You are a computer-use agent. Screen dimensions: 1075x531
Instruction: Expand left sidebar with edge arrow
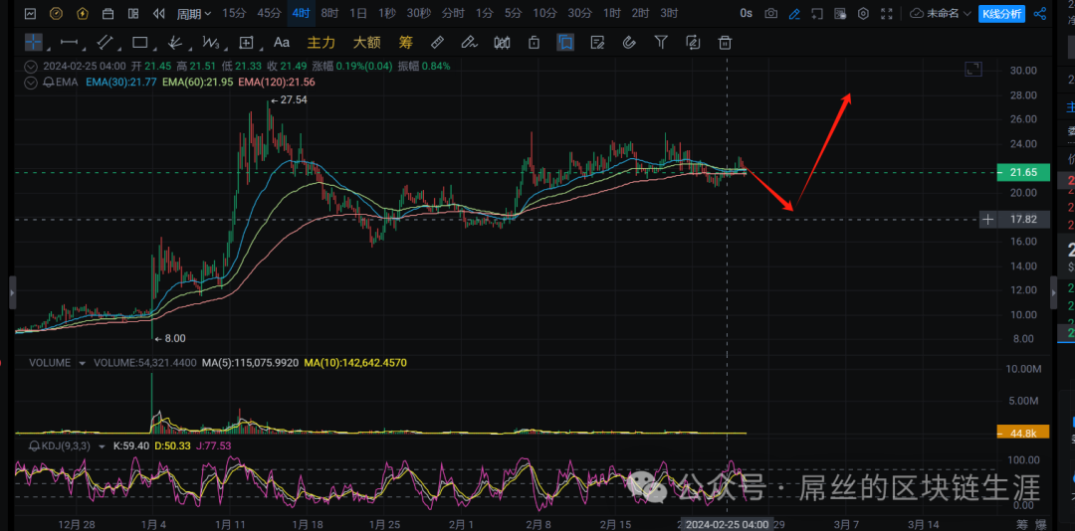click(x=12, y=292)
